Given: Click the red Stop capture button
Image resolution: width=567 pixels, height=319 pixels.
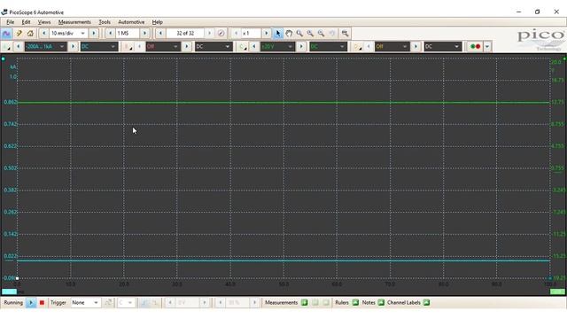Looking at the screenshot, I should coord(42,303).
